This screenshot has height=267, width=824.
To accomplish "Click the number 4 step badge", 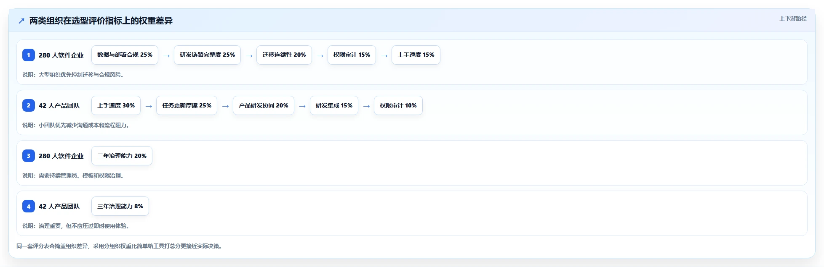I will coord(29,206).
